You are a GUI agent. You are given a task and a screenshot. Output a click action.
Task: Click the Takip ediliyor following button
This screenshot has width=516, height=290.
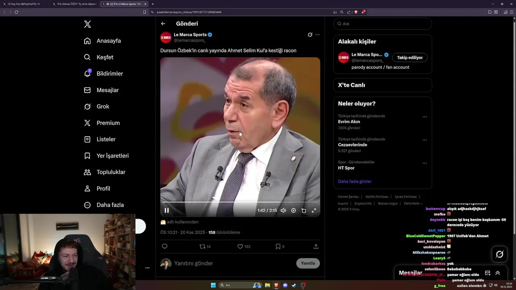pyautogui.click(x=410, y=58)
